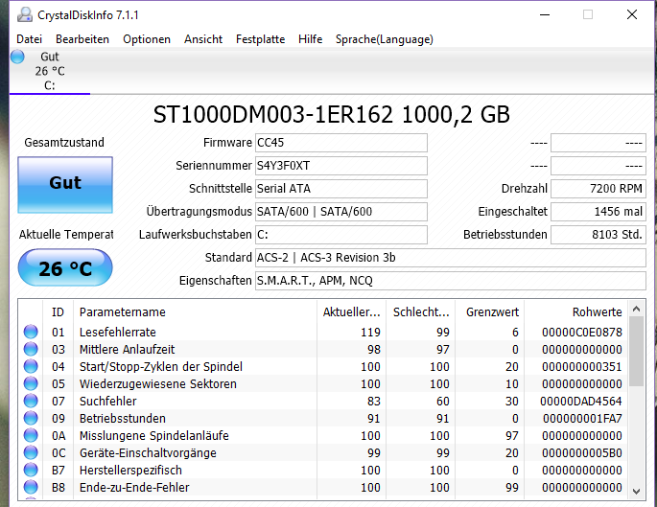Click the drive title ST1000DM003-1ER162 1000,2 GB
The height and width of the screenshot is (507, 657).
[x=332, y=114]
